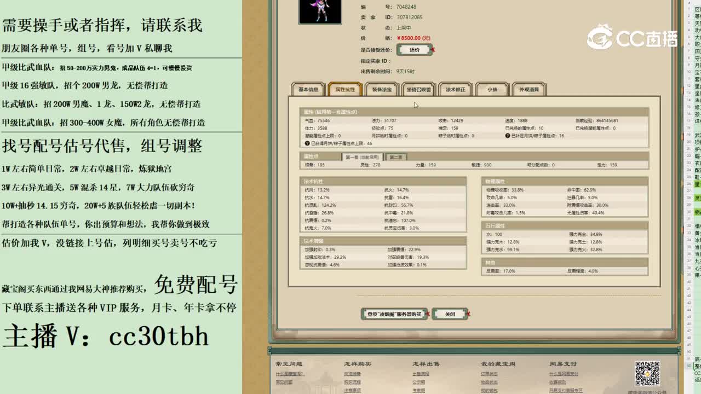
Task: Open the 出售流程 footer link
Action: [421, 374]
